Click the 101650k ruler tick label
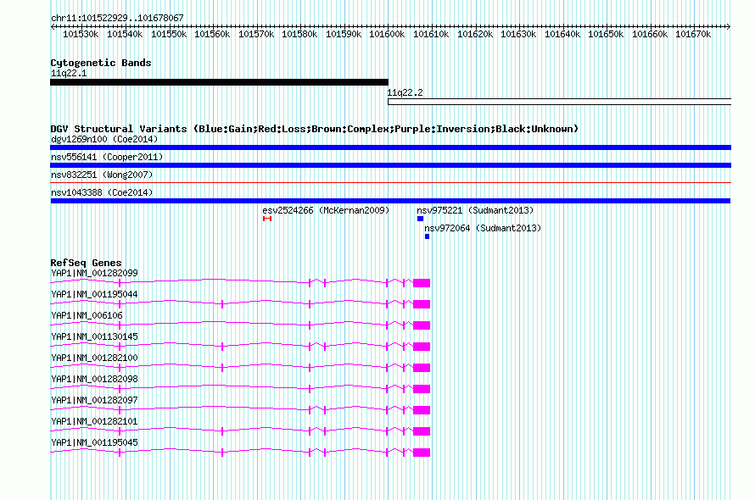 (606, 34)
